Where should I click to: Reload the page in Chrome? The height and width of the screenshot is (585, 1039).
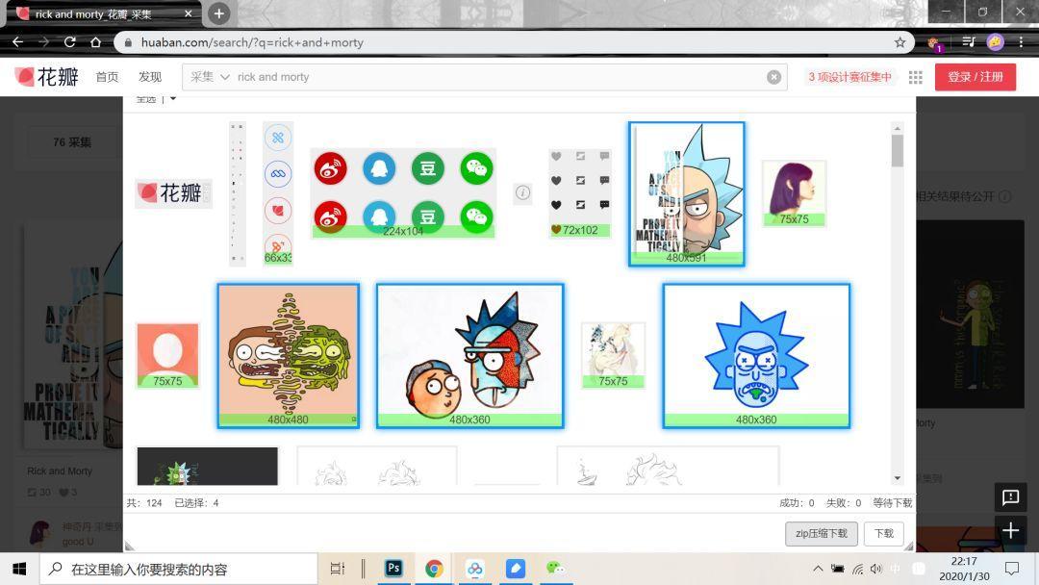(x=69, y=42)
